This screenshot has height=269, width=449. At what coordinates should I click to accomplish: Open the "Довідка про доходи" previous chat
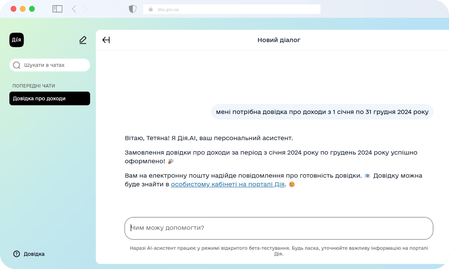(x=49, y=98)
